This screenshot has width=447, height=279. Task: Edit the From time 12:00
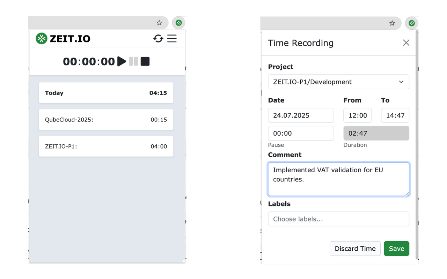coord(358,115)
